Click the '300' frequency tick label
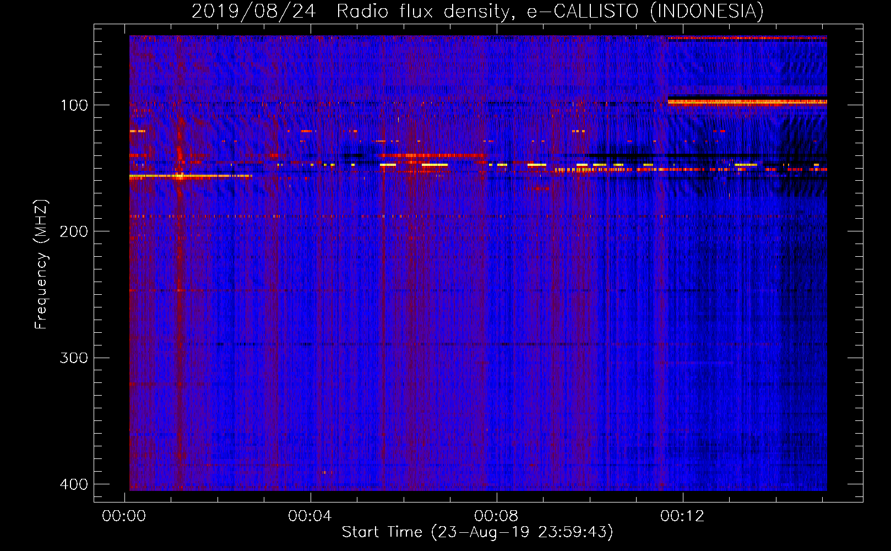This screenshot has height=551, width=891. pyautogui.click(x=74, y=358)
